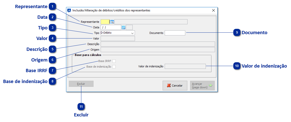
Task: Click the Representante name display field
Action: pos(151,22)
